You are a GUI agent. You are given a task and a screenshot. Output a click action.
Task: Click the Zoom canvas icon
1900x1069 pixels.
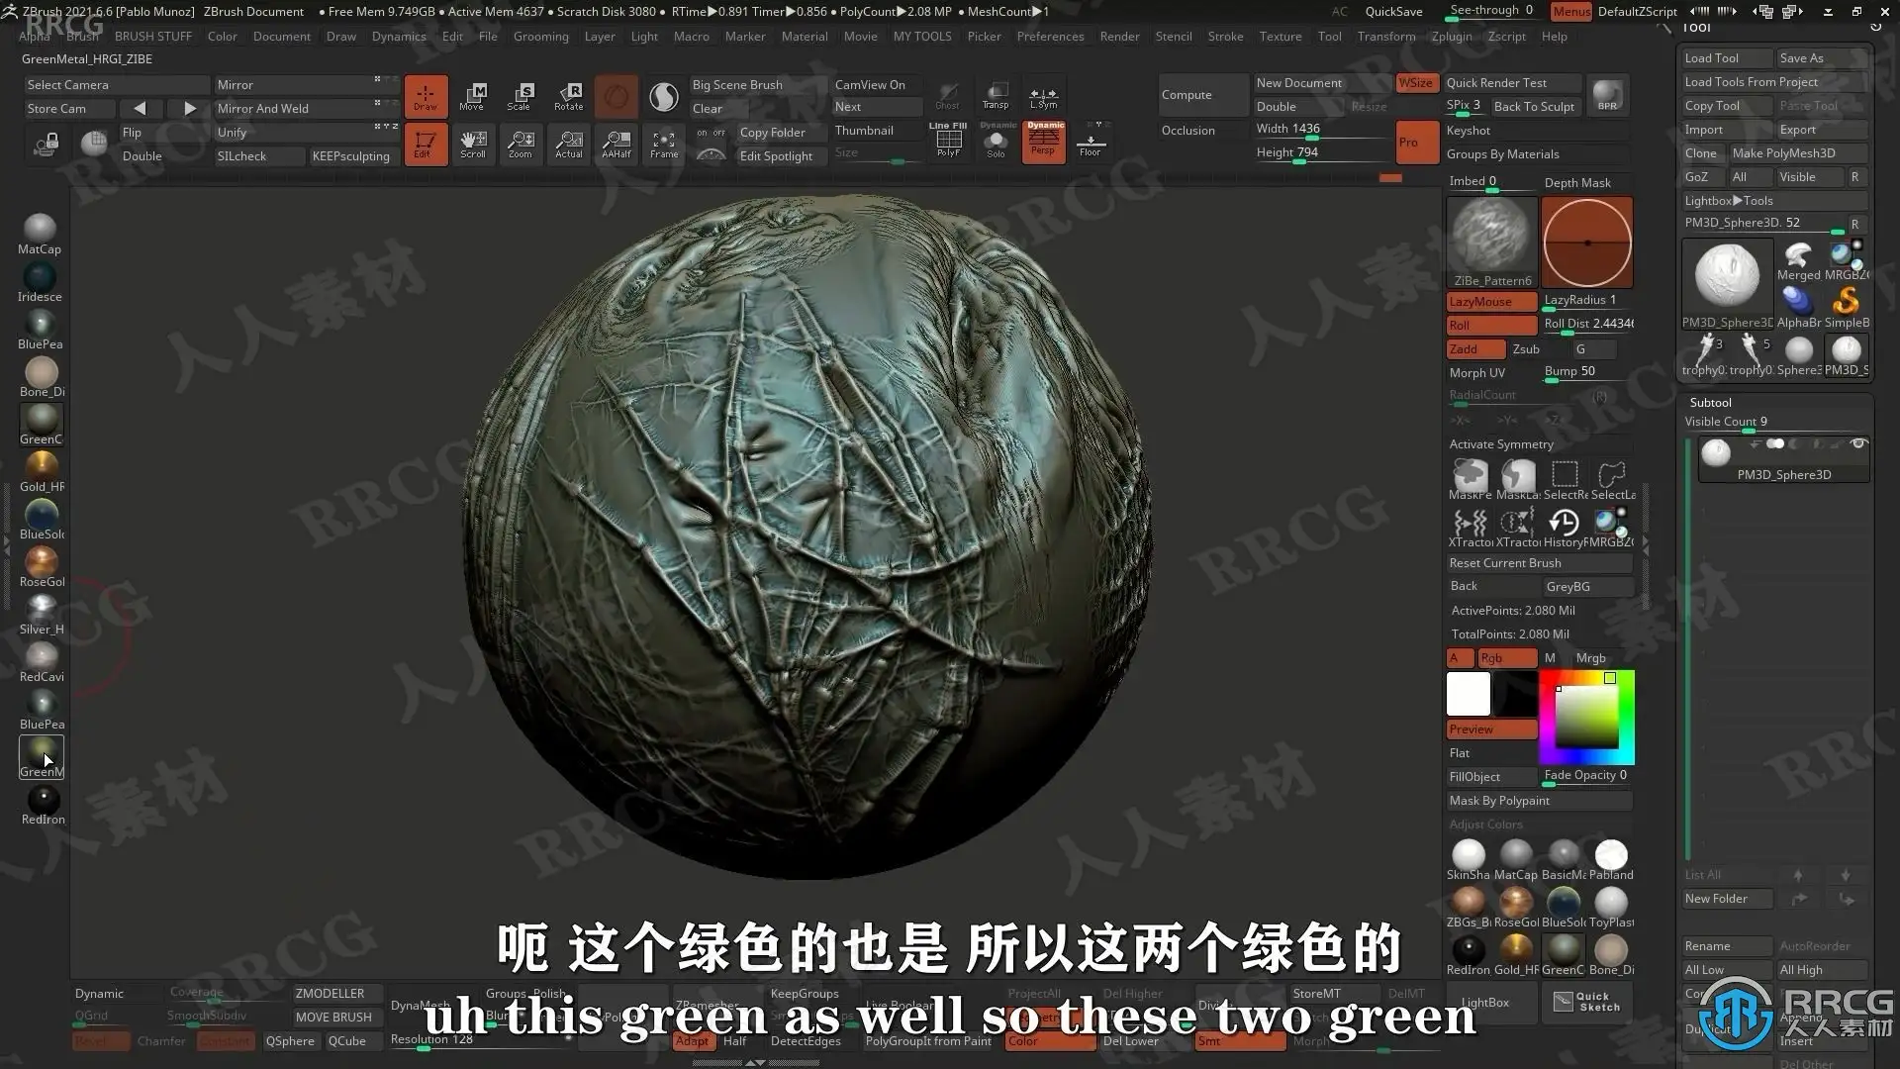click(521, 144)
